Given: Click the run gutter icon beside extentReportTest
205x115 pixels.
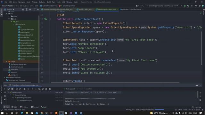Looking at the screenshot, I should [45, 19].
